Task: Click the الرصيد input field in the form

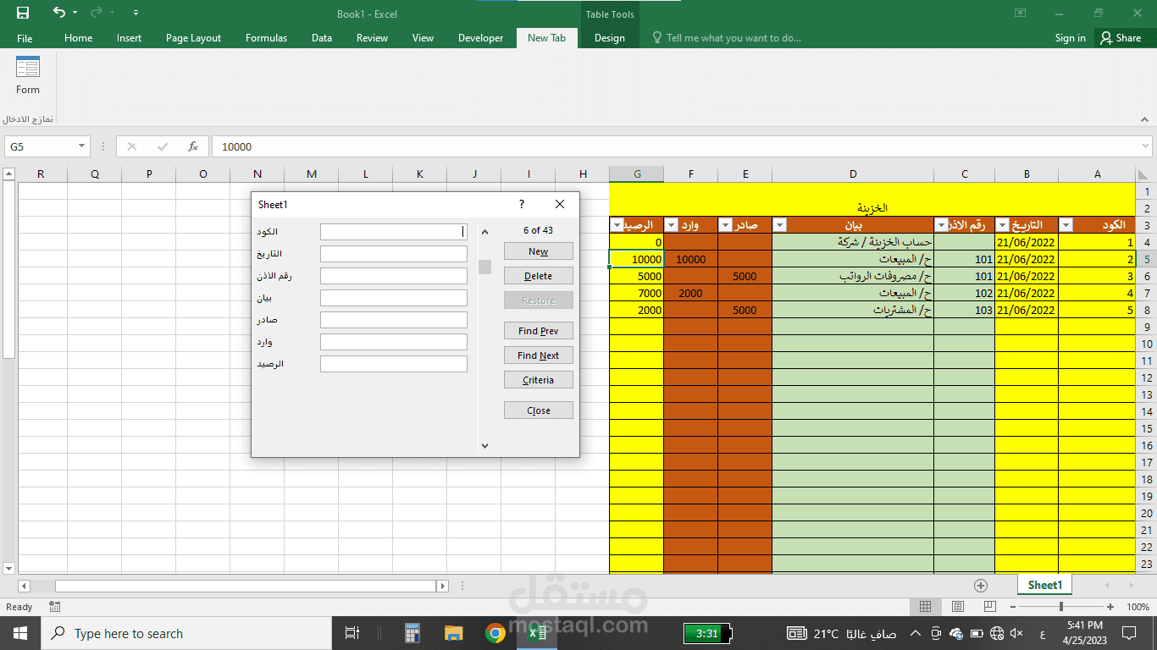Action: click(x=394, y=364)
